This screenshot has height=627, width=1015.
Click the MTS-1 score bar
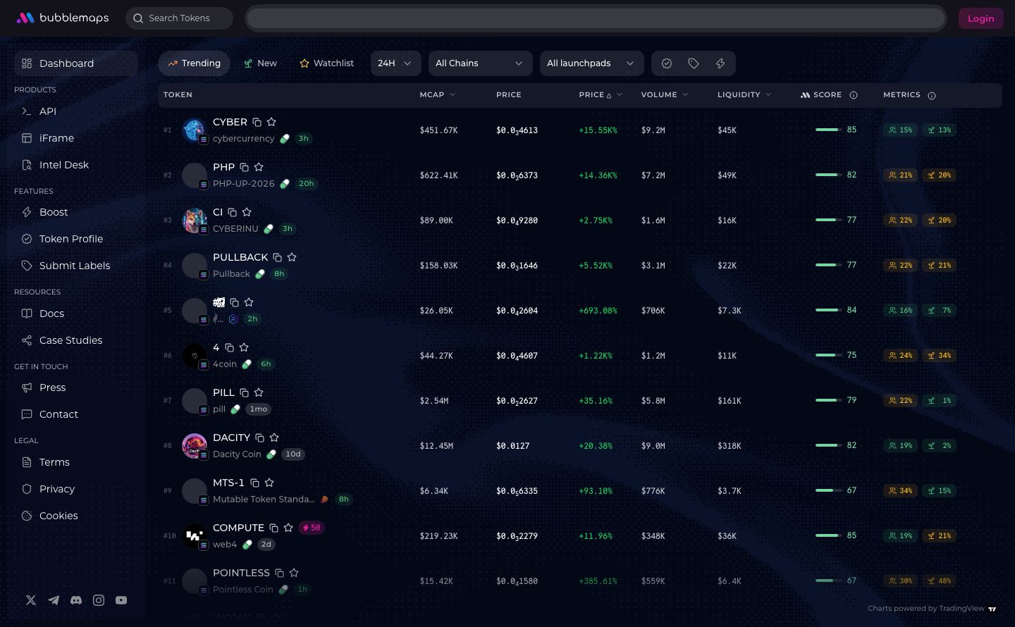[x=828, y=490]
